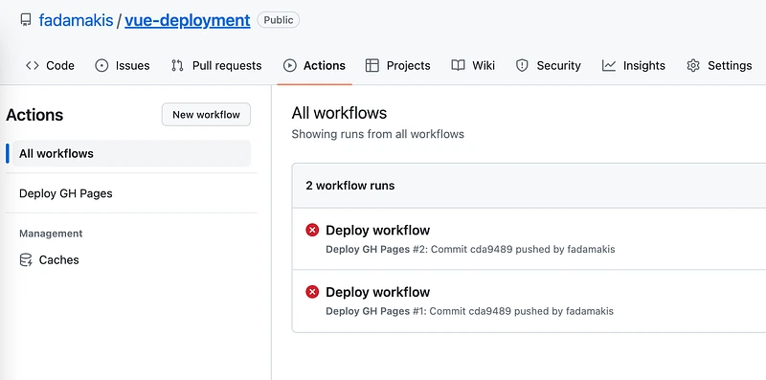Click the failed status icon for run #2

coord(312,230)
